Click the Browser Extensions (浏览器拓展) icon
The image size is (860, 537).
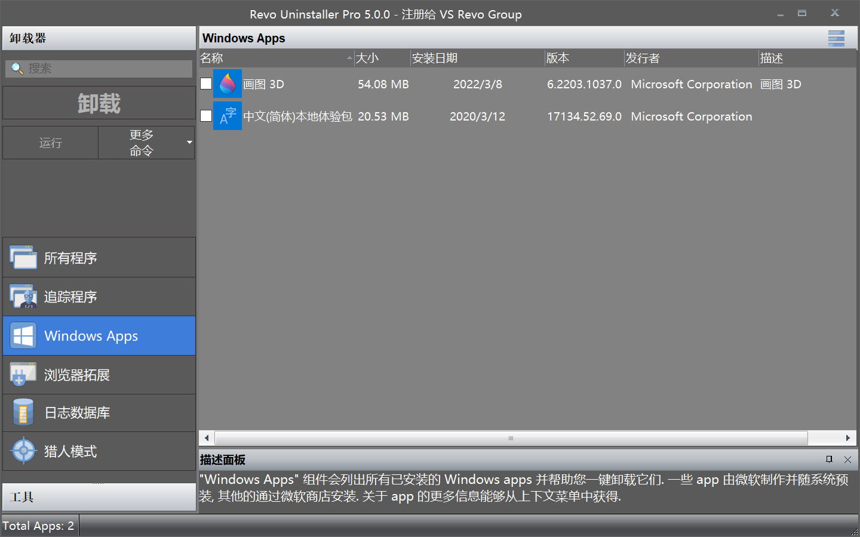coord(23,375)
